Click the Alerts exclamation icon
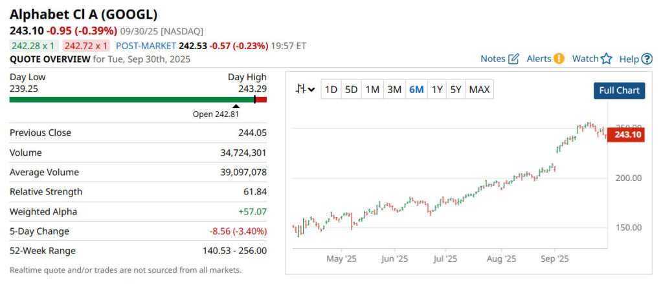This screenshot has height=285, width=663. coord(559,59)
